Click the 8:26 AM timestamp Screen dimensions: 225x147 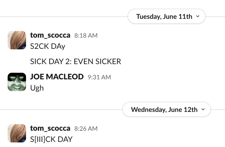(86, 129)
